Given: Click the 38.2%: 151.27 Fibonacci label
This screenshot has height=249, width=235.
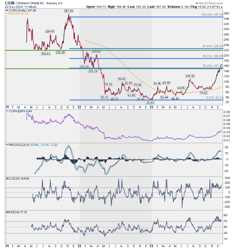Looking at the screenshot, I should click(x=213, y=66).
